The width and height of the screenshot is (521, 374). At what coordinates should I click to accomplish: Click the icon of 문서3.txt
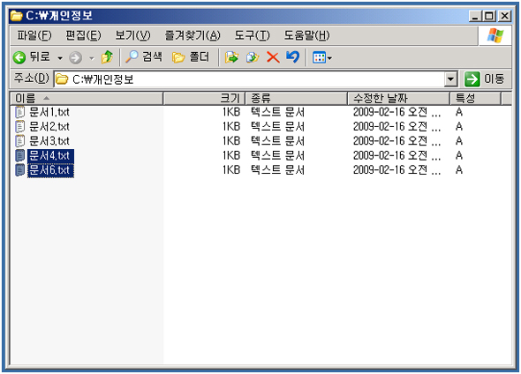click(x=20, y=141)
